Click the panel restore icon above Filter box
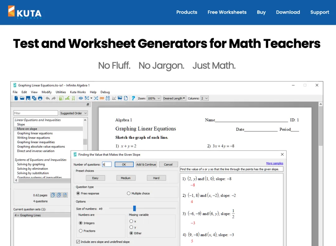This screenshot has height=246, width=336. pyautogui.click(x=88, y=105)
